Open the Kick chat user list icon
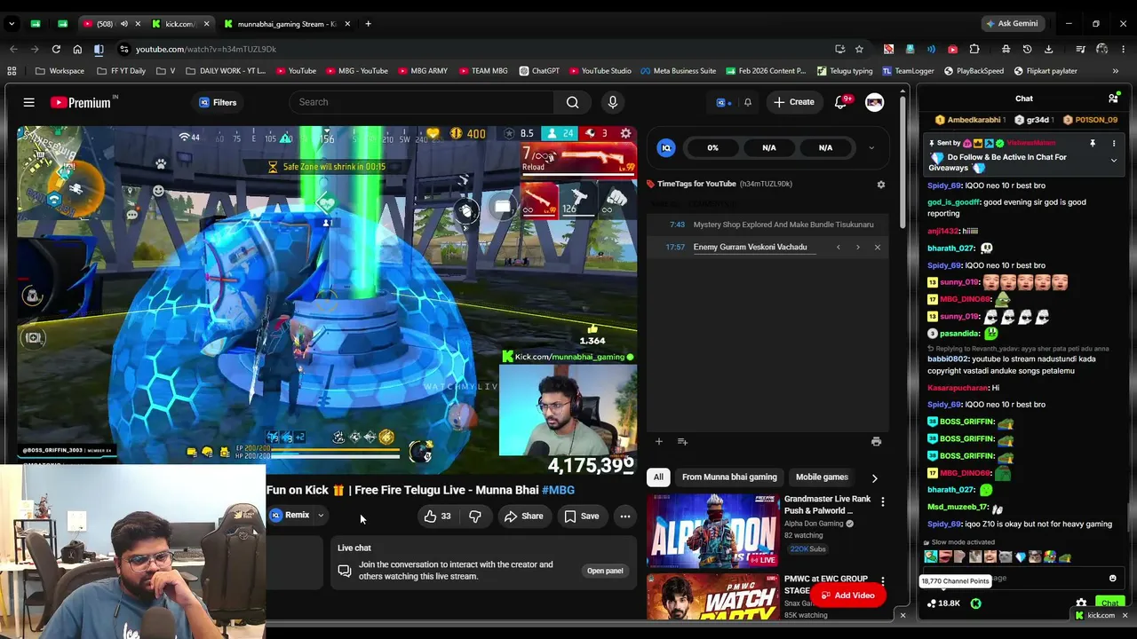Screen dimensions: 1137x639 [1113, 99]
